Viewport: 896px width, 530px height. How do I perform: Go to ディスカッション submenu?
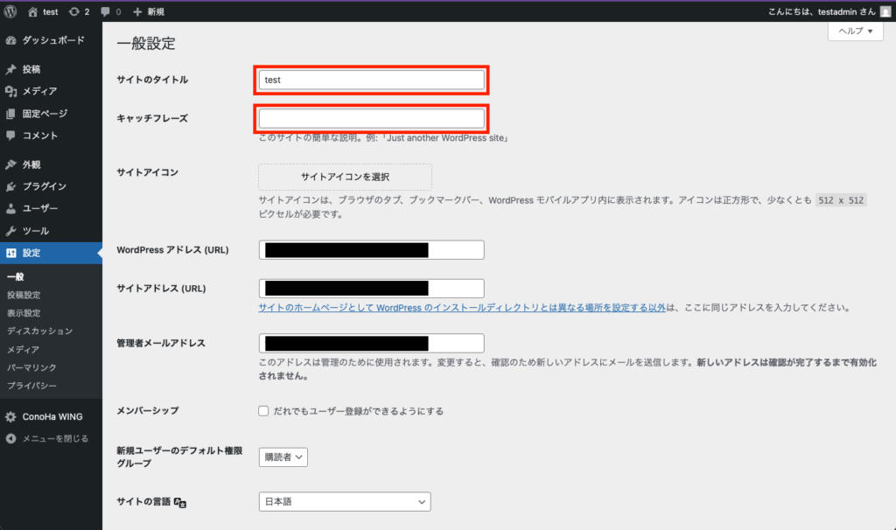point(40,331)
